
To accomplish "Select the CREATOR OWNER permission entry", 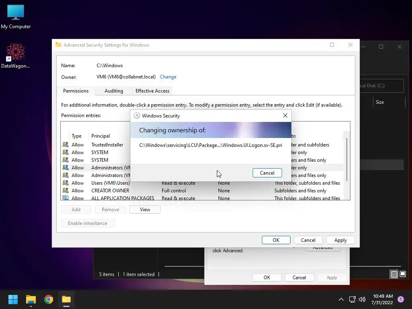I will [x=201, y=190].
